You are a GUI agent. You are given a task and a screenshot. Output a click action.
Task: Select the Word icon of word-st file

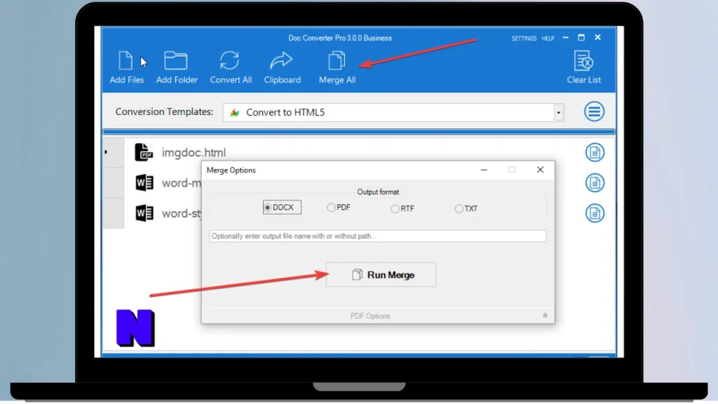click(x=144, y=213)
